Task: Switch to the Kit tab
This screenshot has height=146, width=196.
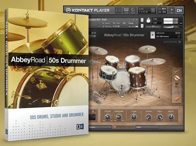Action: [124, 127]
